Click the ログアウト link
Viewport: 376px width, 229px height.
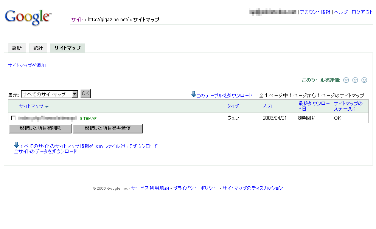(362, 12)
